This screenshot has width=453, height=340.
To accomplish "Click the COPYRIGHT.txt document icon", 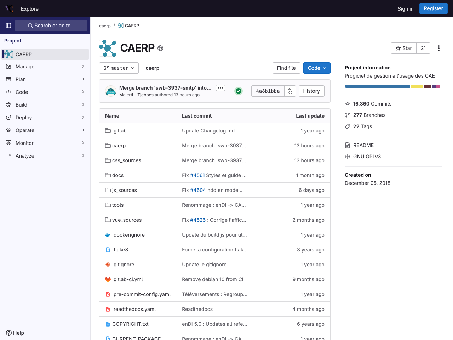I will 108,324.
